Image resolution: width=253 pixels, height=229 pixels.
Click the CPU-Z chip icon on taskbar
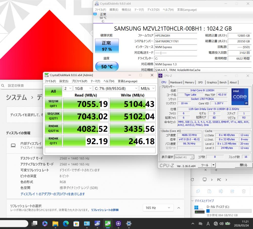[118, 223]
